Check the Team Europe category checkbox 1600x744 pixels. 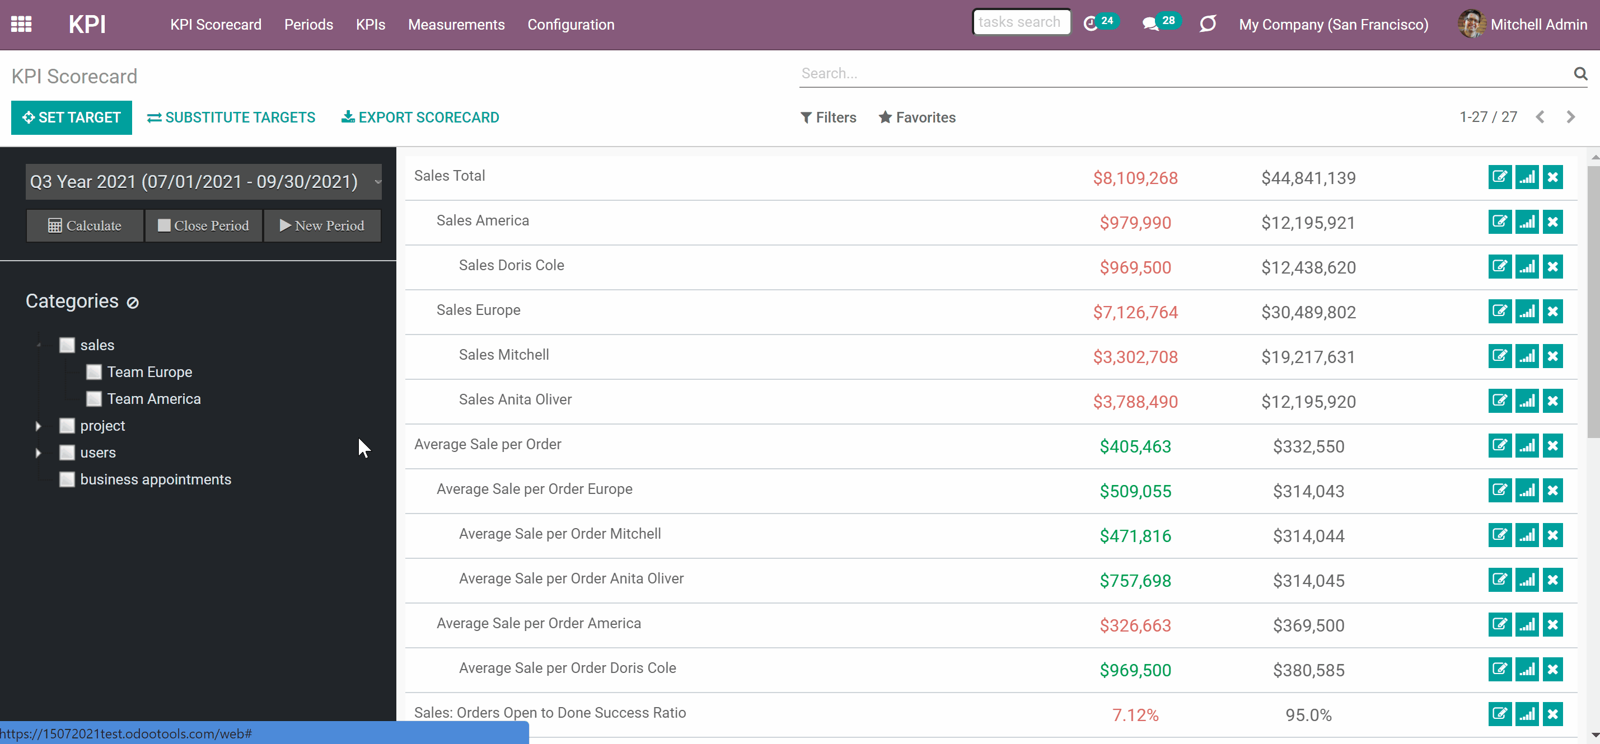[x=94, y=373]
